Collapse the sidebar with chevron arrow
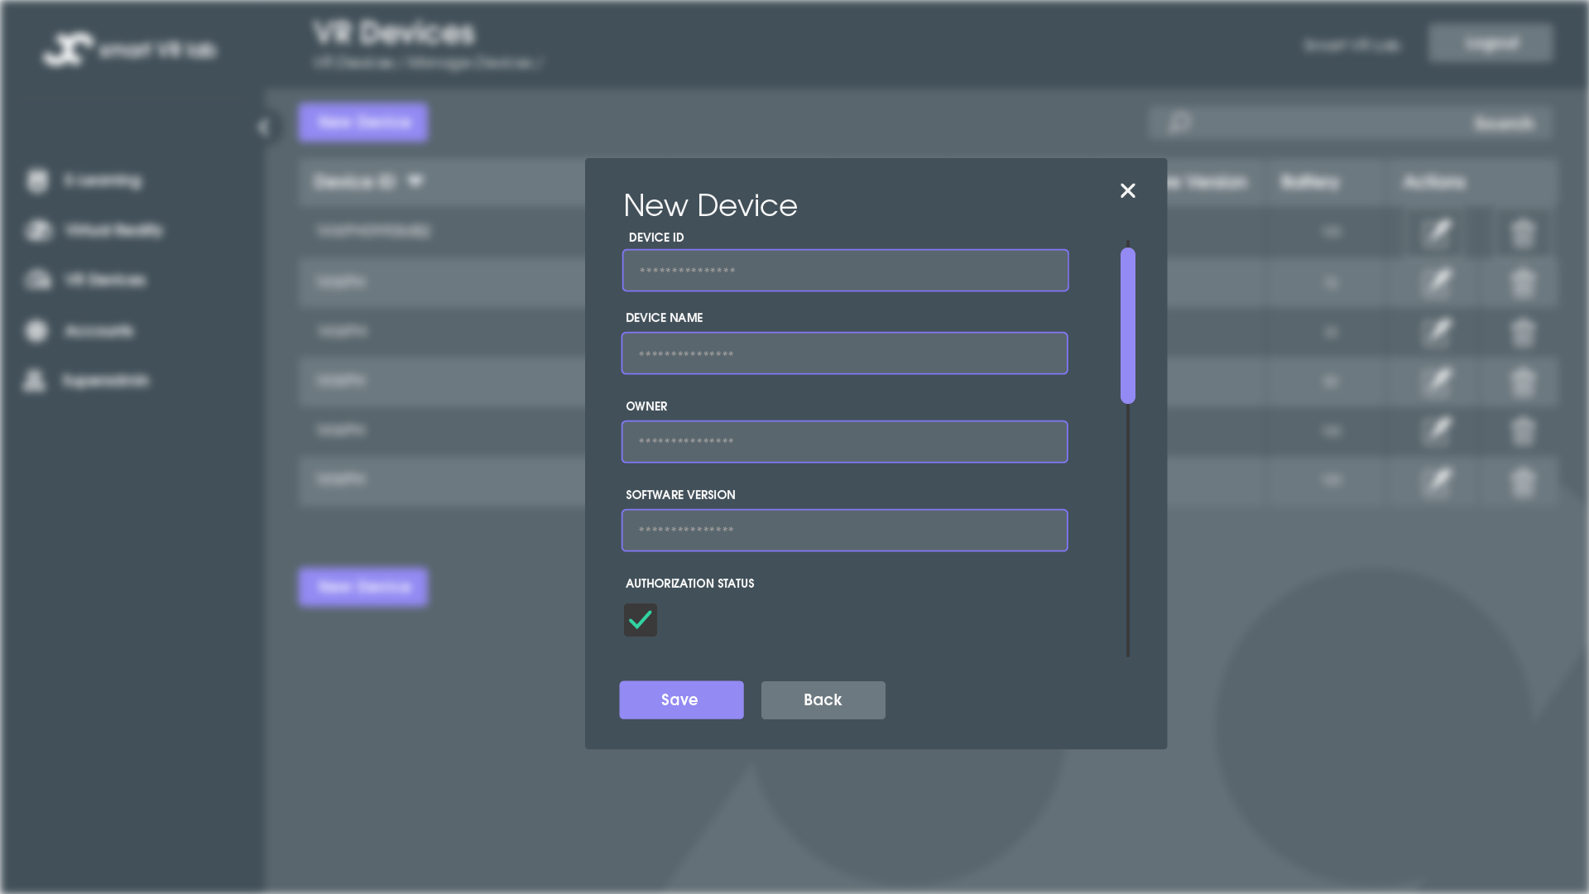This screenshot has height=894, width=1589. point(263,127)
